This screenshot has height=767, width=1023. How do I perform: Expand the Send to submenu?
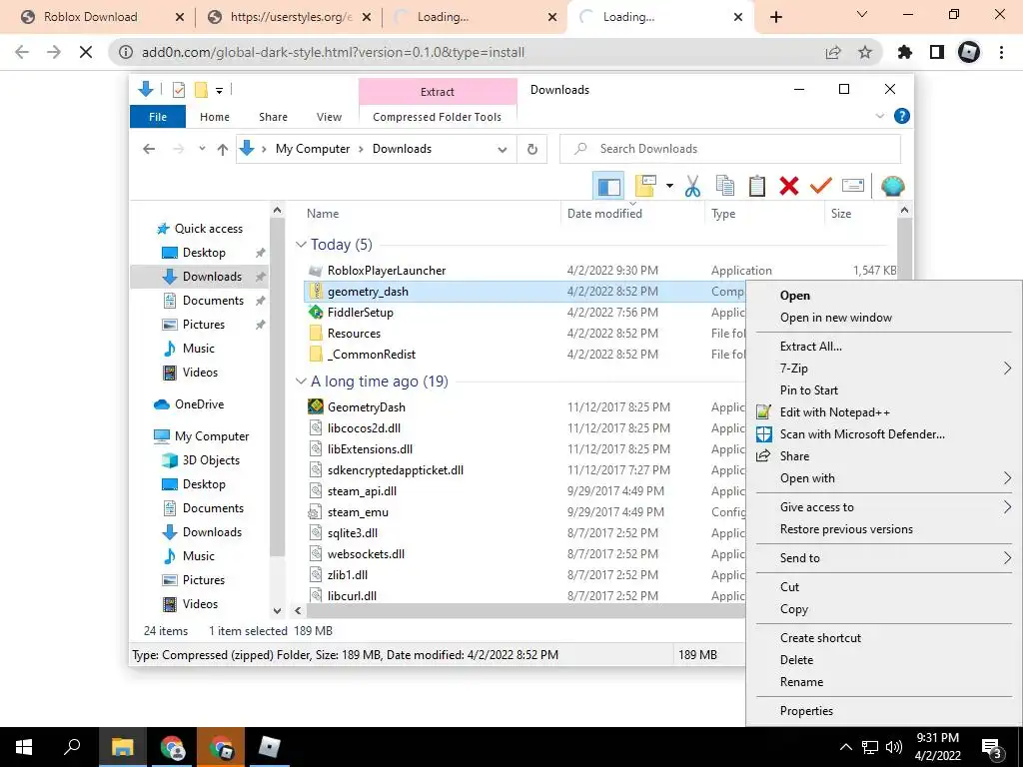(1007, 558)
